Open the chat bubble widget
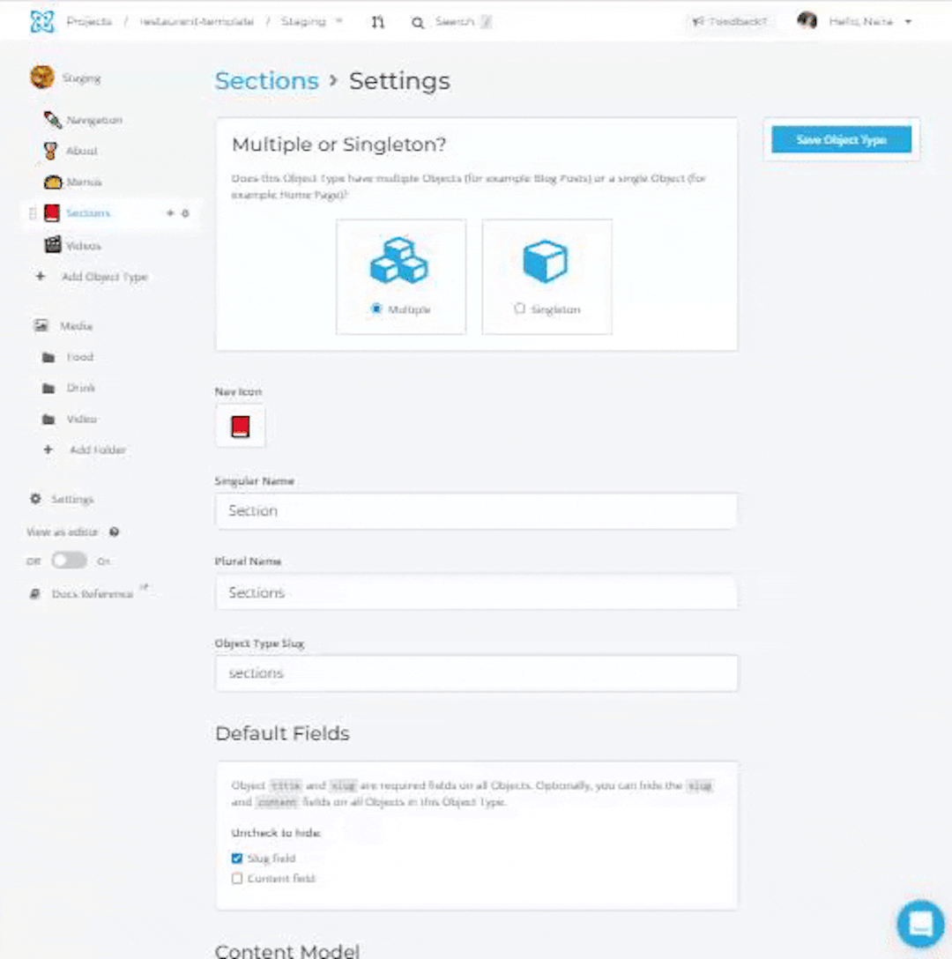The height and width of the screenshot is (959, 952). [920, 924]
